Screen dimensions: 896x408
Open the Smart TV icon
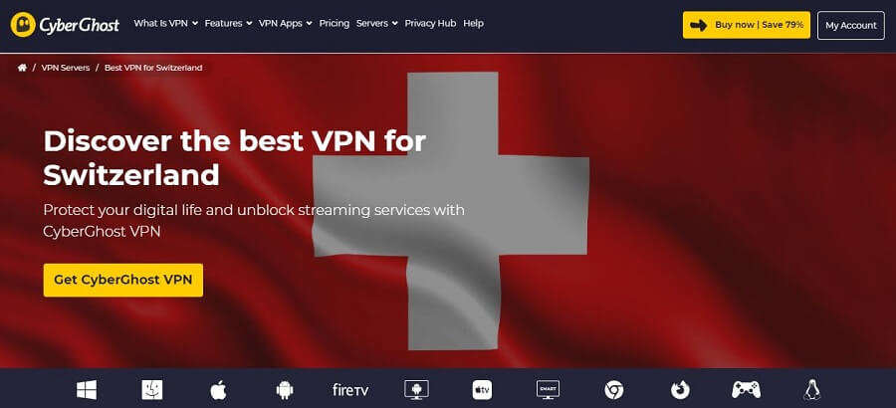point(548,390)
